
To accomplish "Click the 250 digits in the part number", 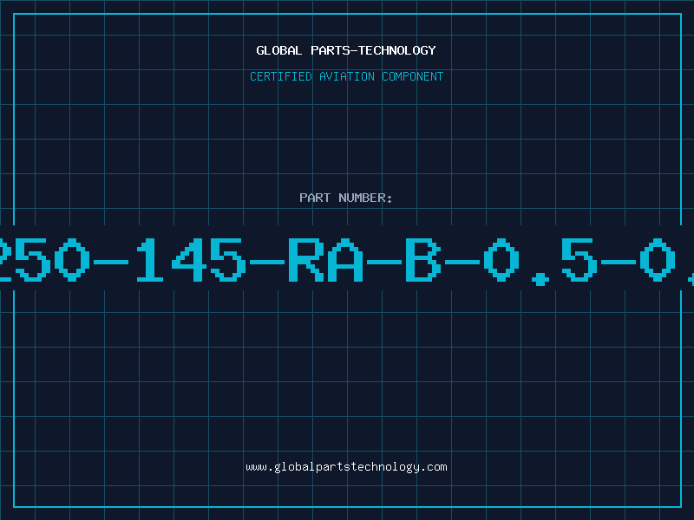I will point(45,260).
